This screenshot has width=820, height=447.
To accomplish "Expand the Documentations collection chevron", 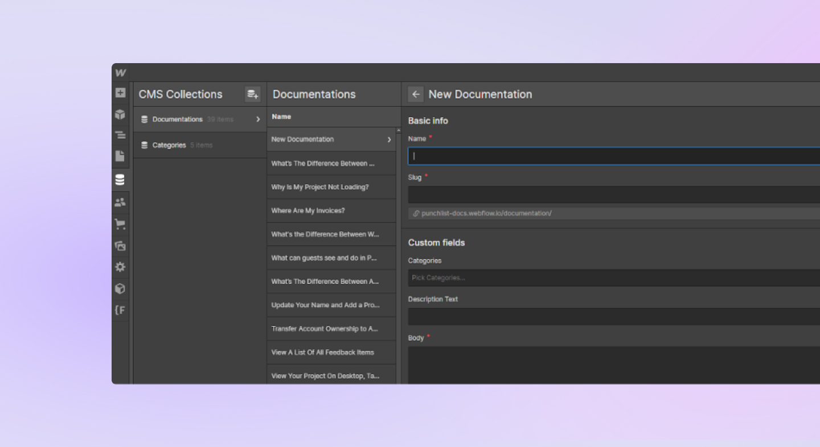I will (x=257, y=119).
